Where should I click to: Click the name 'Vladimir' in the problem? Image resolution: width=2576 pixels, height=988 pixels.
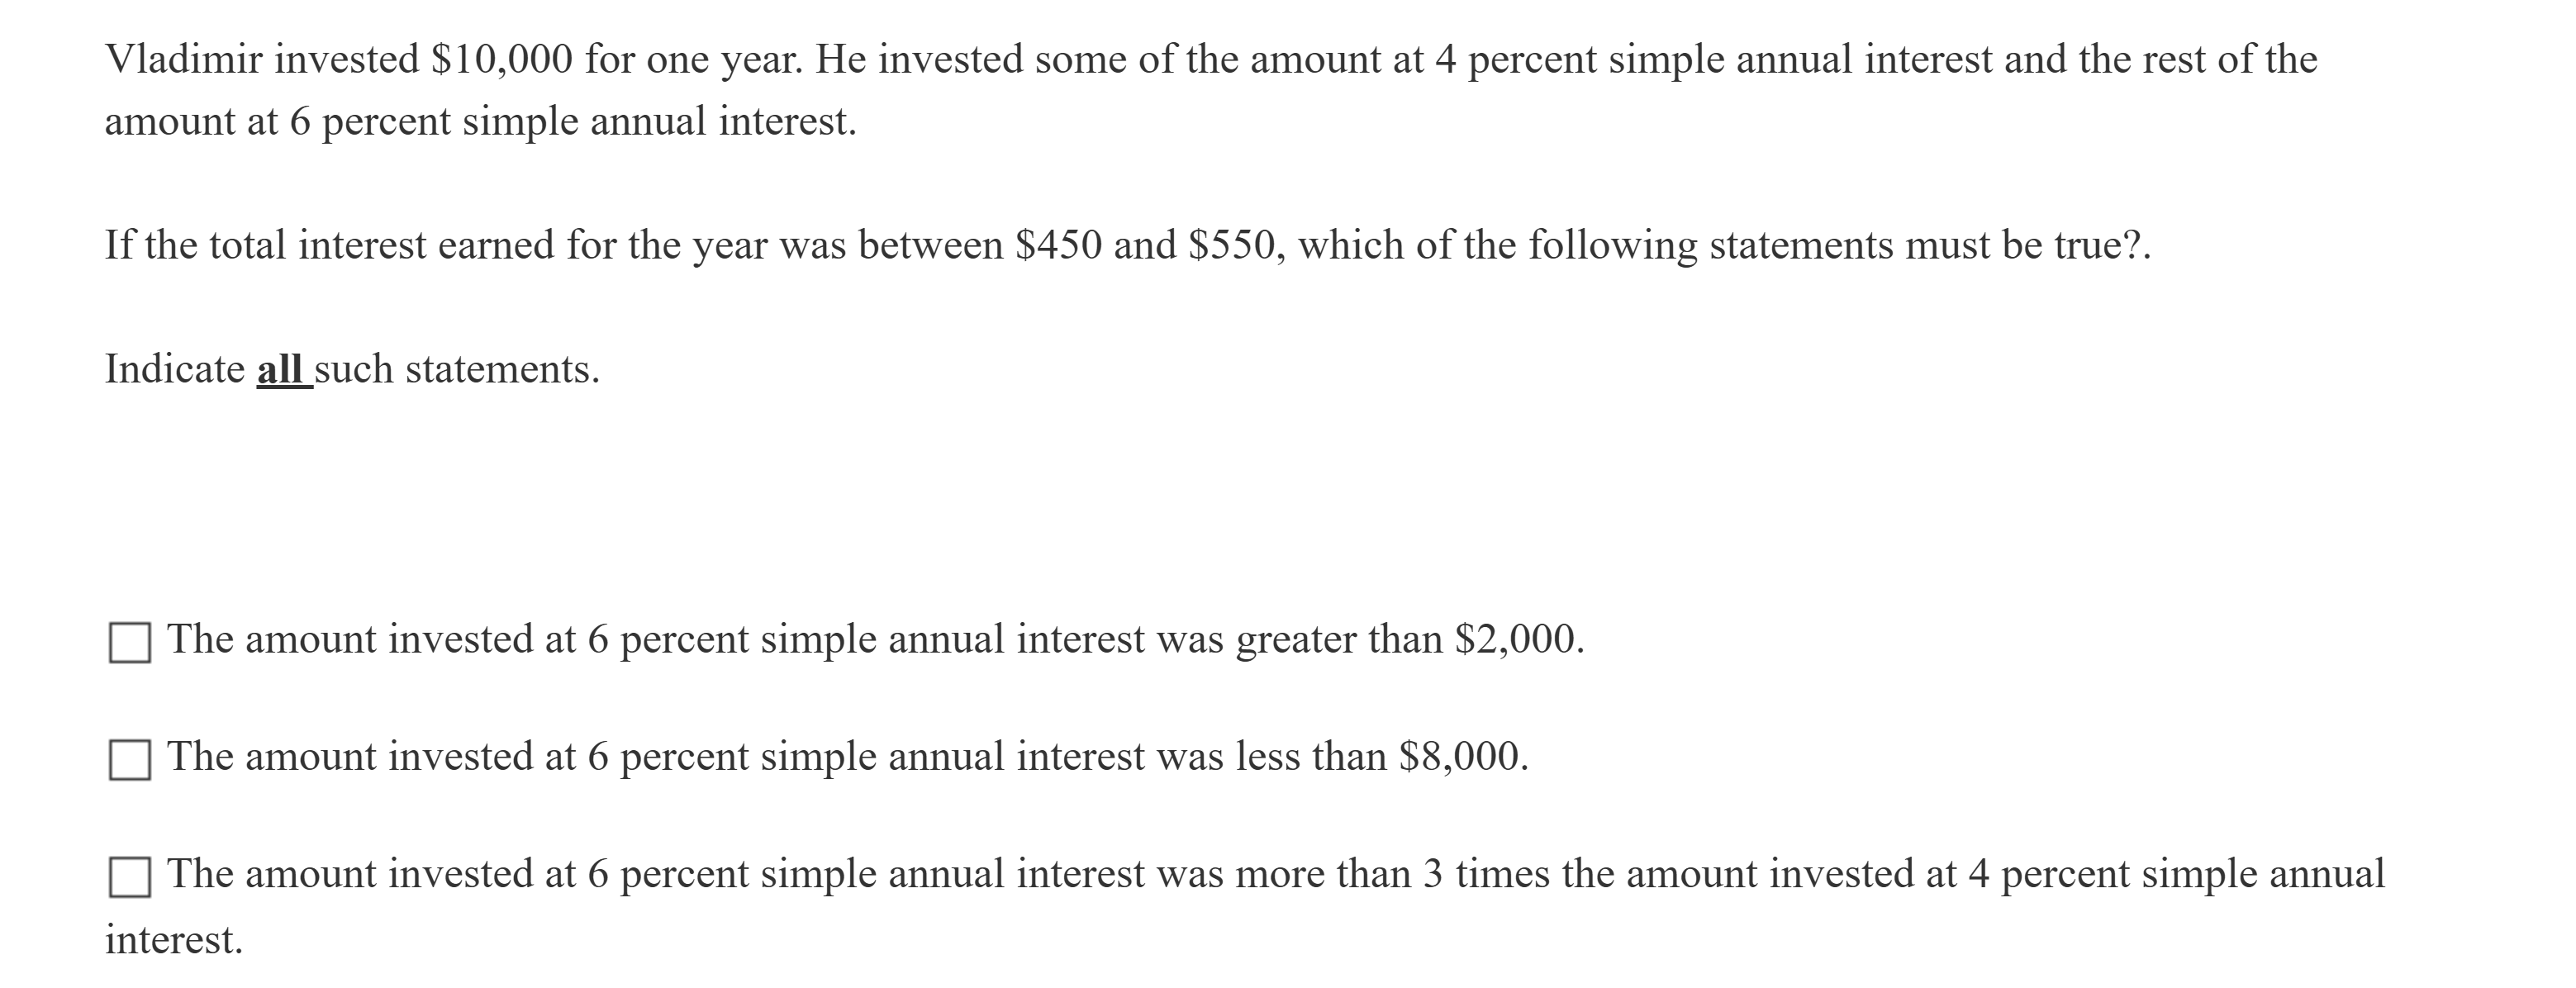click(184, 60)
